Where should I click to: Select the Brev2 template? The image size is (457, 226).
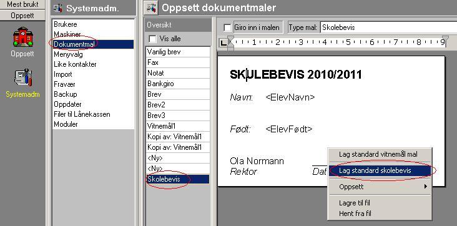(178, 105)
